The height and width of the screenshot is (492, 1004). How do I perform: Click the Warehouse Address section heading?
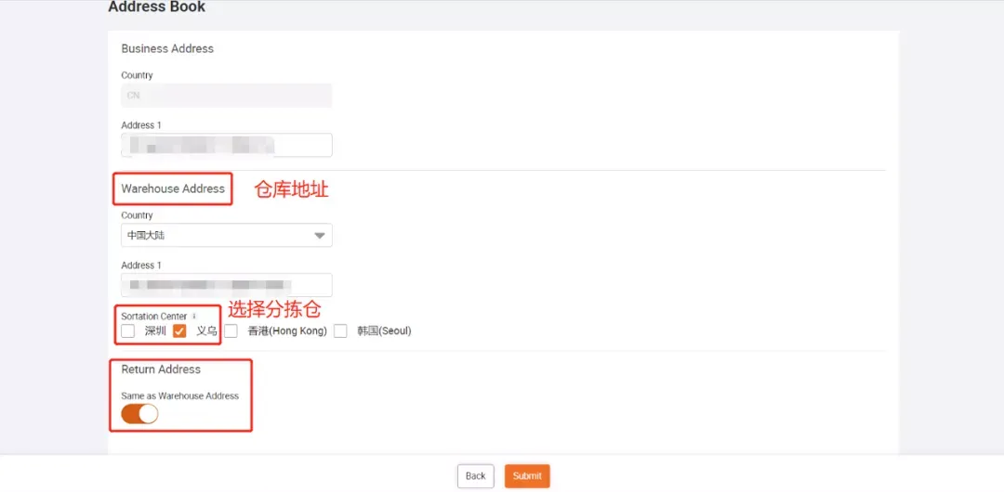tap(173, 188)
